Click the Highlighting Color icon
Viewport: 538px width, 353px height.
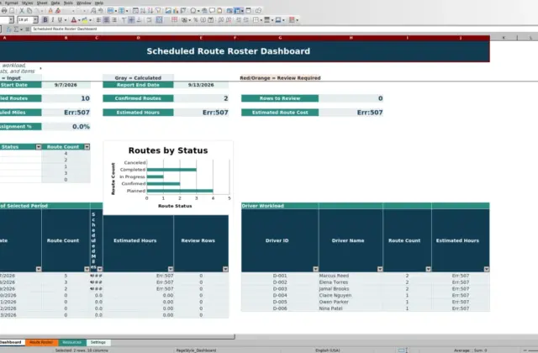tap(85, 20)
